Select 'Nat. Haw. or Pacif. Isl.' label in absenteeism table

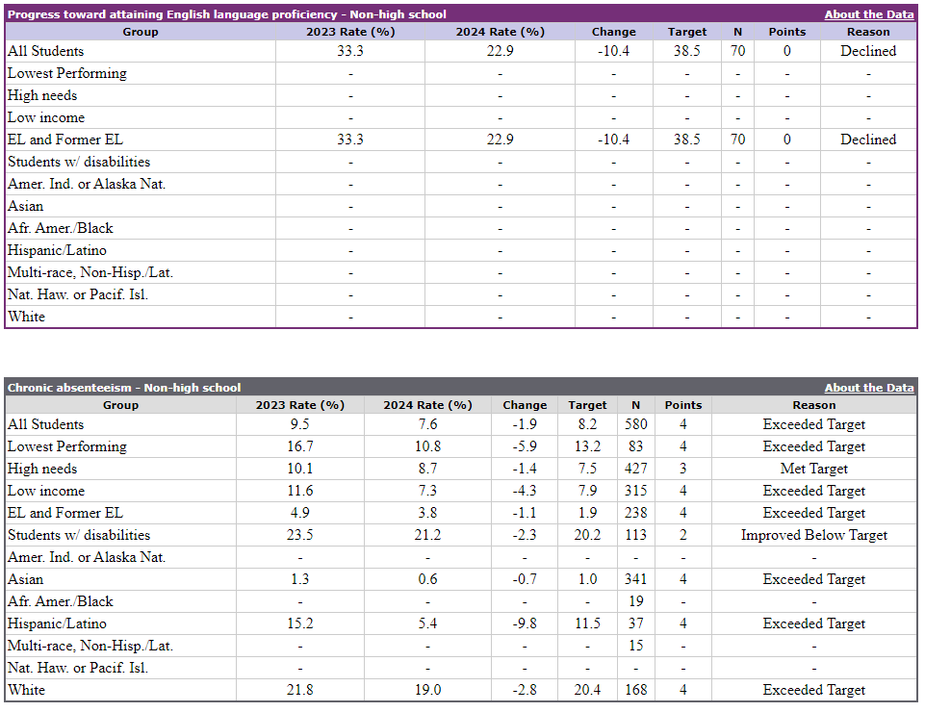point(78,668)
